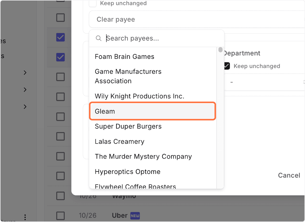
Task: Uncheck the second selected transaction checkbox
Action: pyautogui.click(x=60, y=57)
